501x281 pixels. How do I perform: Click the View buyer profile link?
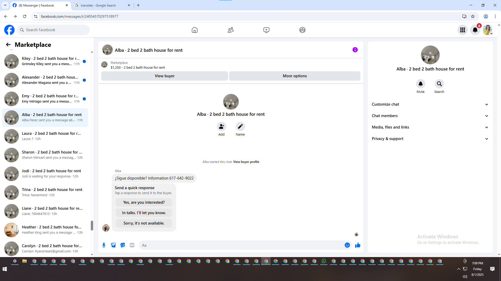tap(246, 162)
